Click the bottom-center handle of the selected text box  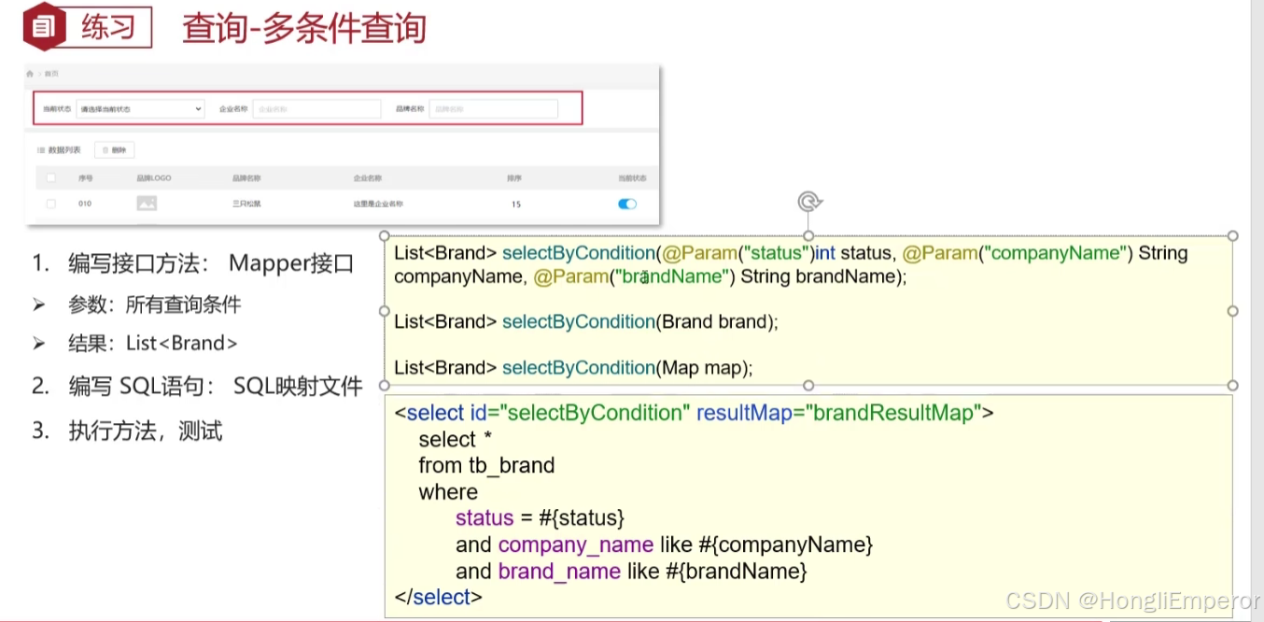click(808, 385)
